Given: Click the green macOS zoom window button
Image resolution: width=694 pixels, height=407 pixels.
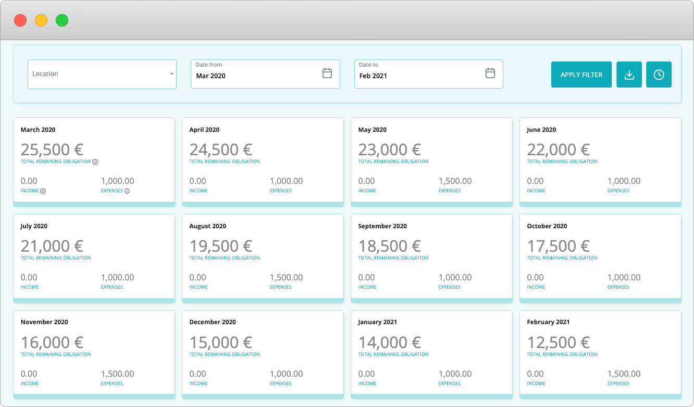Looking at the screenshot, I should (62, 21).
